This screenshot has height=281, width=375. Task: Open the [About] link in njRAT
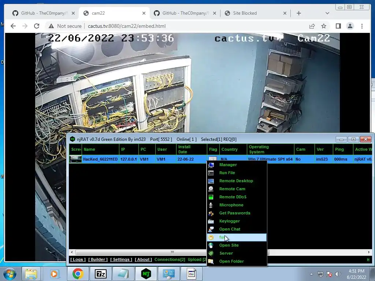pyautogui.click(x=143, y=259)
